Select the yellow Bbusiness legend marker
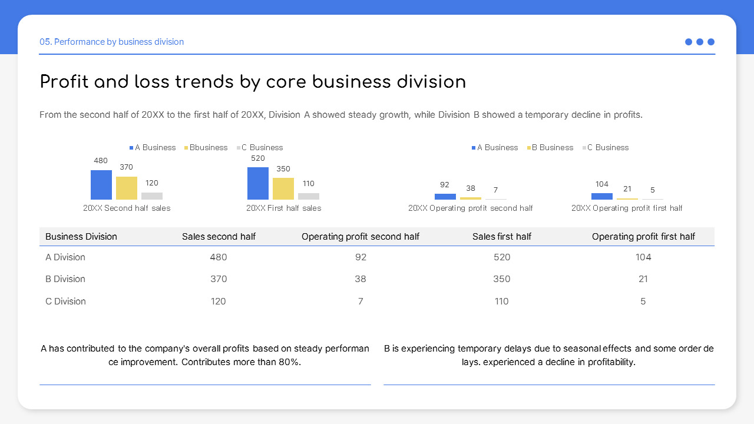This screenshot has width=754, height=424. pyautogui.click(x=185, y=147)
